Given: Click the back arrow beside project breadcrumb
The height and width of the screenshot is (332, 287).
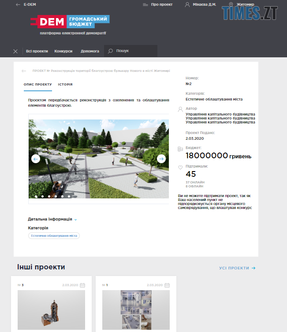Looking at the screenshot, I should (x=24, y=71).
